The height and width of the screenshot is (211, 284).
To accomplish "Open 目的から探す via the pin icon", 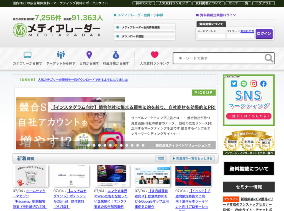I will coord(89,54).
